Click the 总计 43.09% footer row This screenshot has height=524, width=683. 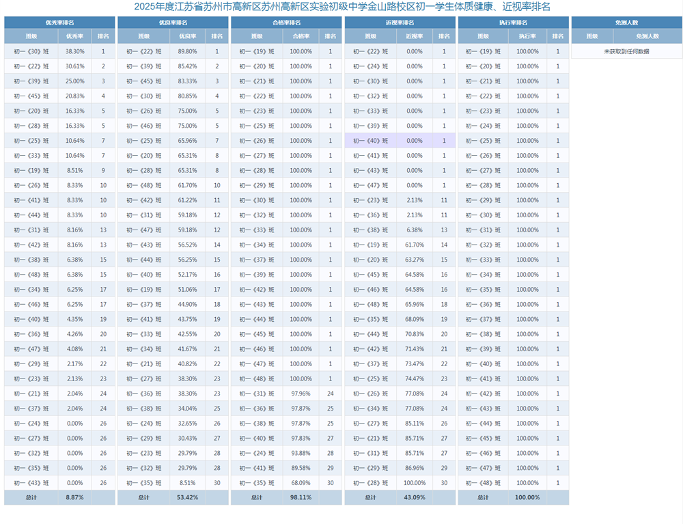point(400,497)
